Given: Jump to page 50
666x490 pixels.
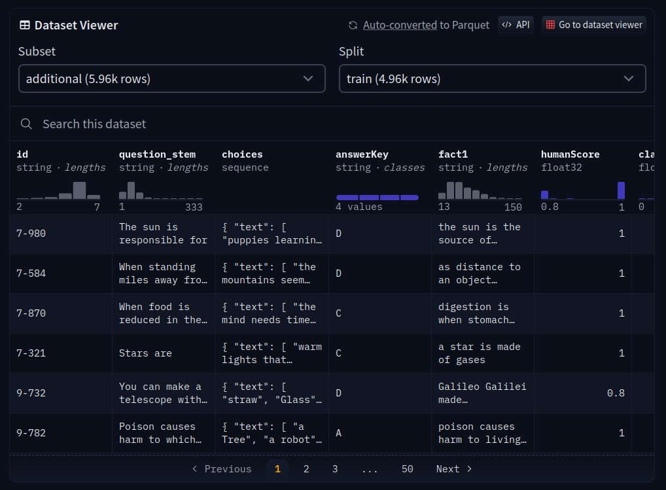Looking at the screenshot, I should 408,469.
